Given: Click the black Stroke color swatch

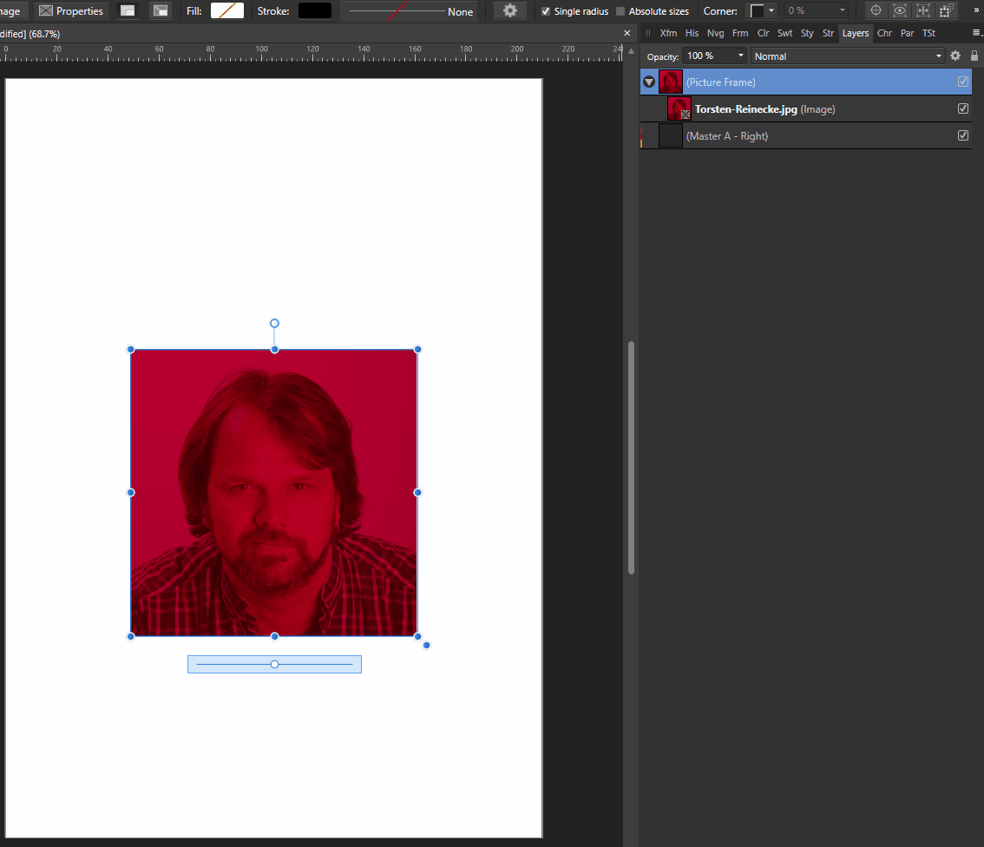Looking at the screenshot, I should (x=315, y=11).
